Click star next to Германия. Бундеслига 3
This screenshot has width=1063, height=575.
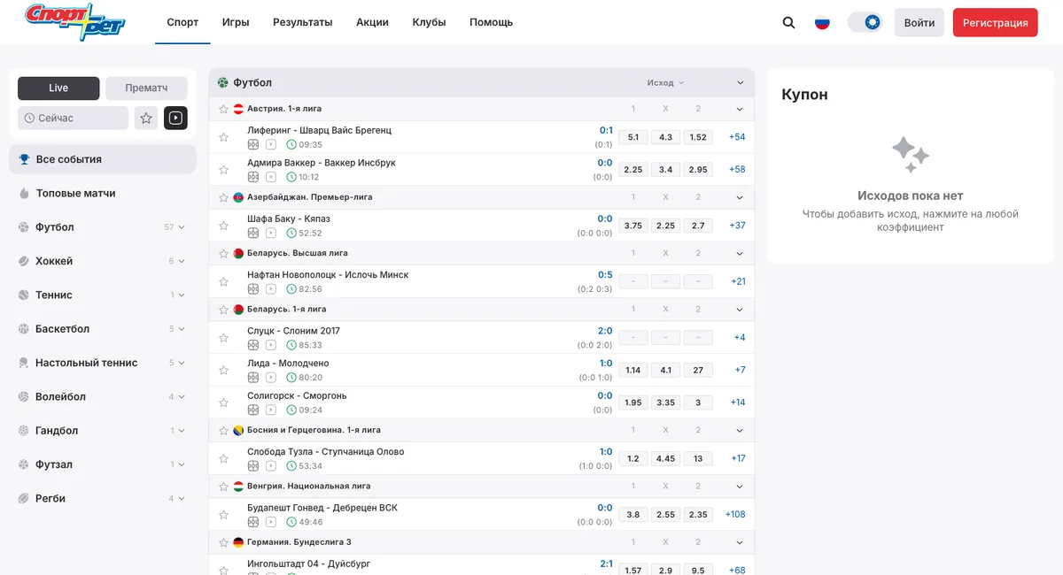[224, 542]
